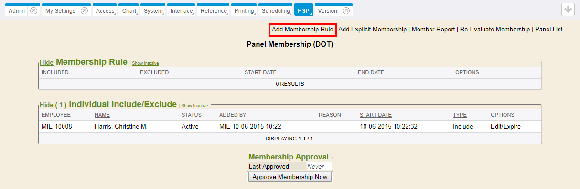
Task: Click the arrow icon beside Version tab
Action: tap(346, 11)
